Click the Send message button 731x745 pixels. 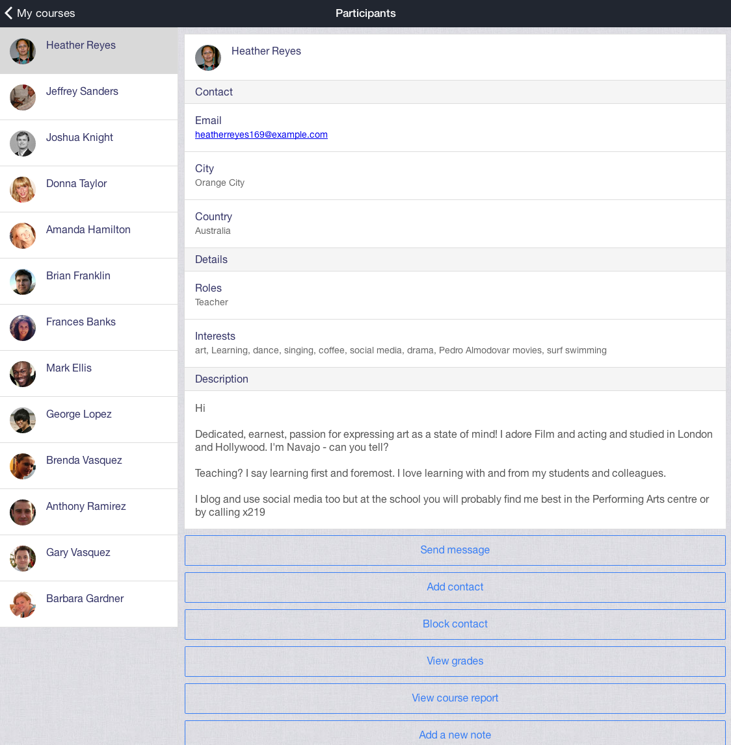point(455,550)
